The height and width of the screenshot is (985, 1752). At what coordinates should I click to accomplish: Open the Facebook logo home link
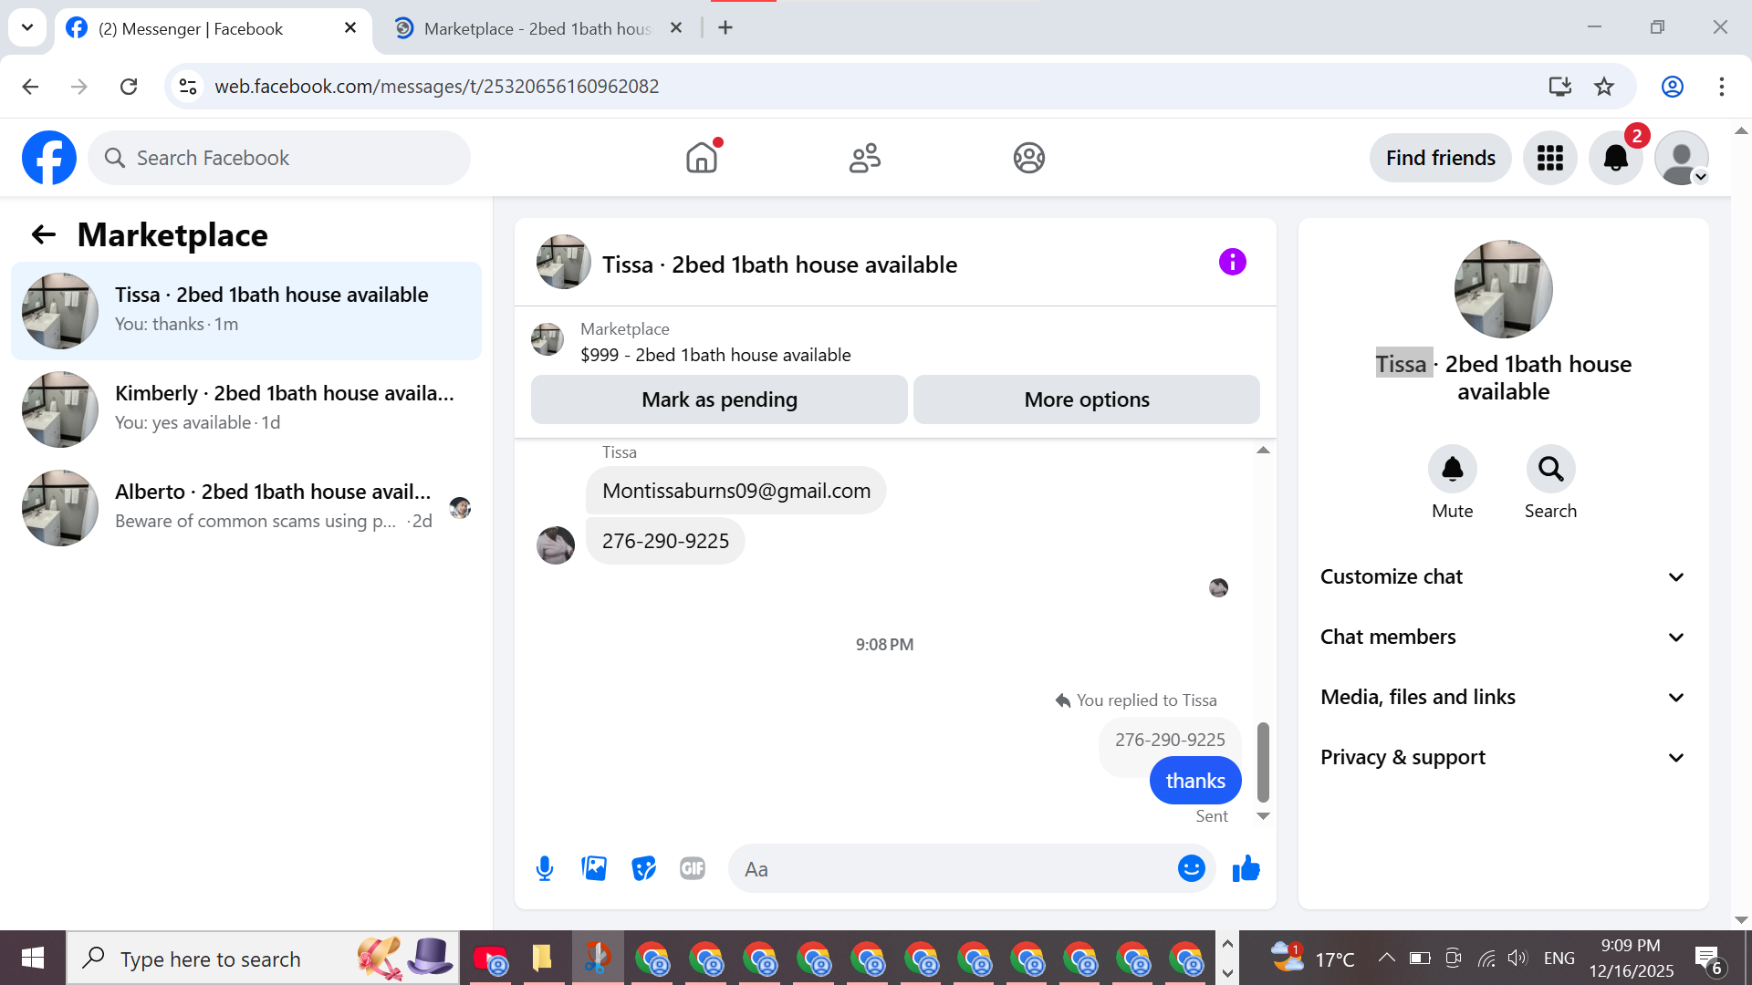pos(49,158)
